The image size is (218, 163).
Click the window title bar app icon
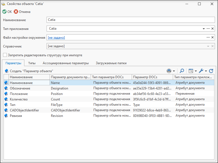point(3,4)
